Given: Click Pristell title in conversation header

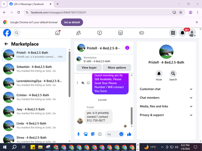Looking at the screenshot, I should [103, 48].
